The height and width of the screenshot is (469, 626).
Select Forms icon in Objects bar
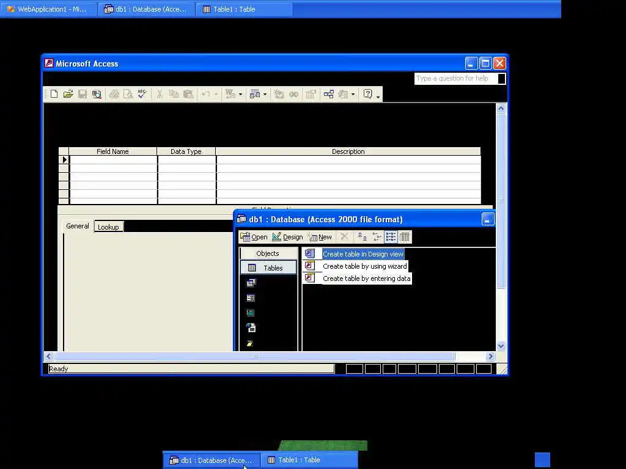coord(251,298)
